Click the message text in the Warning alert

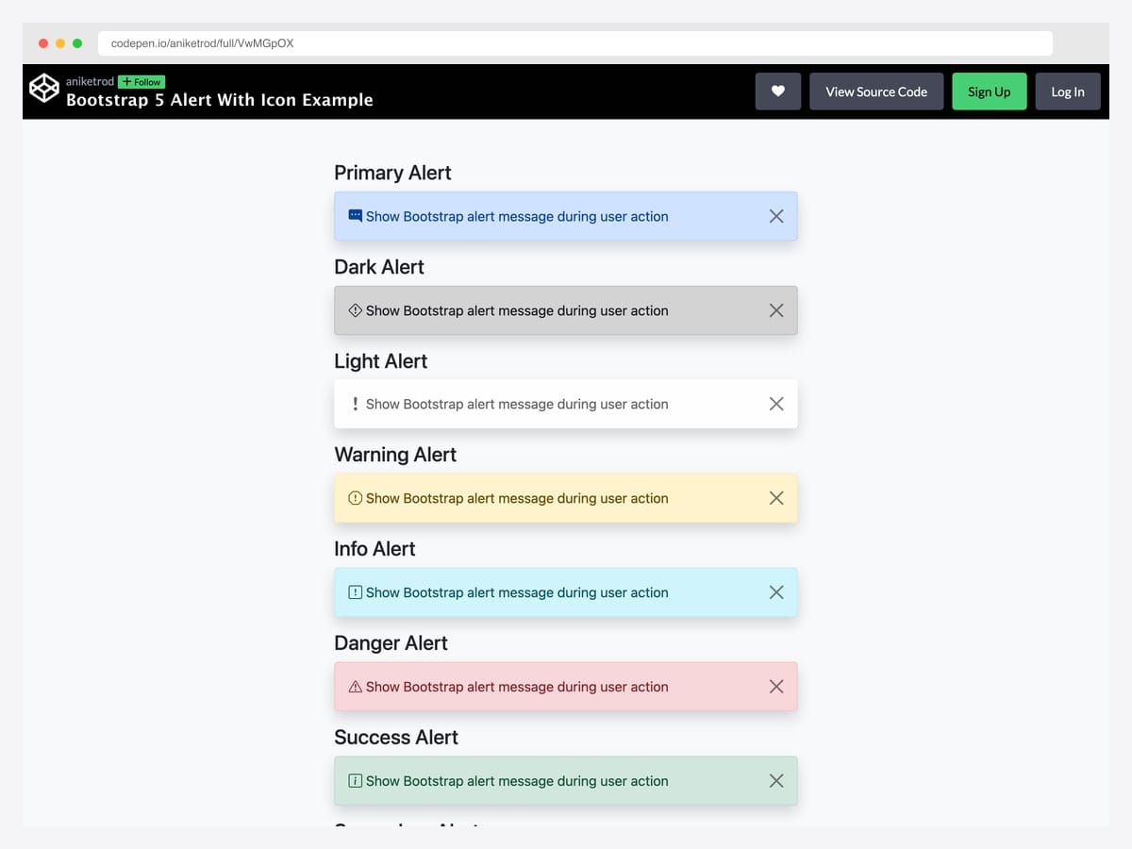pos(517,498)
